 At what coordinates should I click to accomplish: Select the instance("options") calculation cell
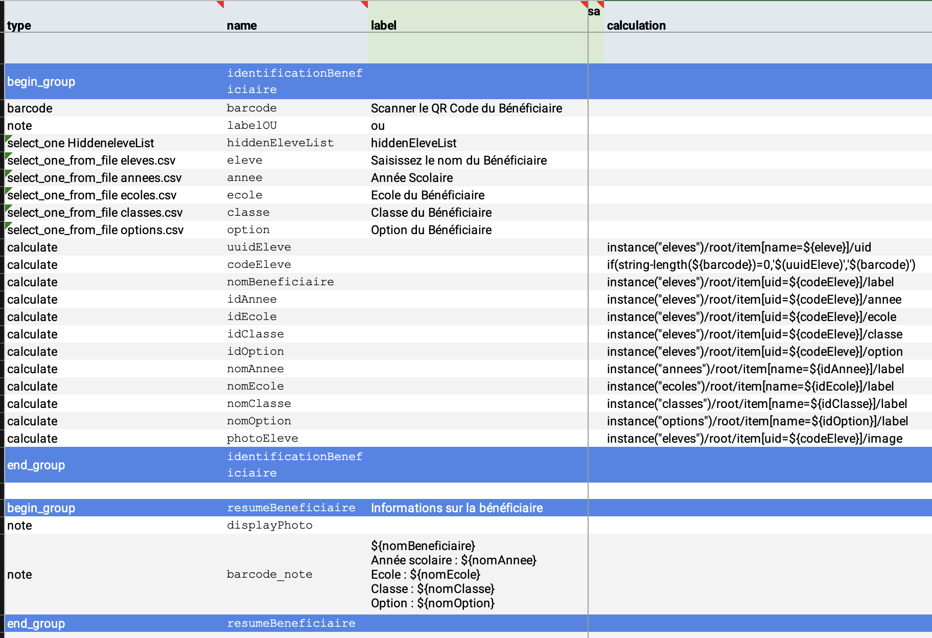(768, 421)
